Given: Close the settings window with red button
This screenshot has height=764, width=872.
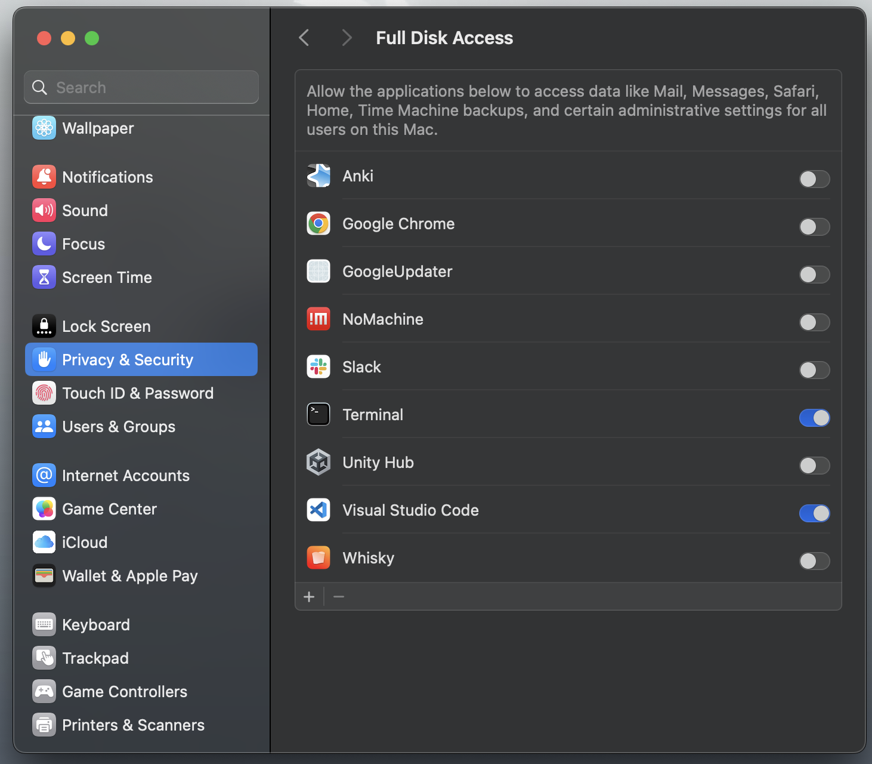Looking at the screenshot, I should (44, 38).
